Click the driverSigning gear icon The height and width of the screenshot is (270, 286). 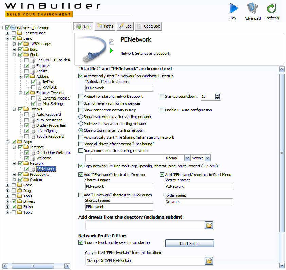(33, 131)
